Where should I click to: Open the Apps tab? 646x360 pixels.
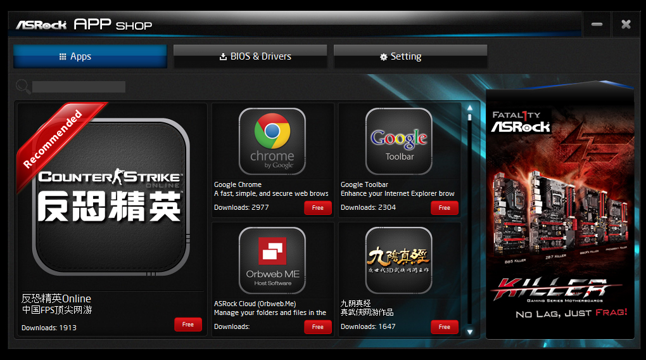(x=90, y=56)
